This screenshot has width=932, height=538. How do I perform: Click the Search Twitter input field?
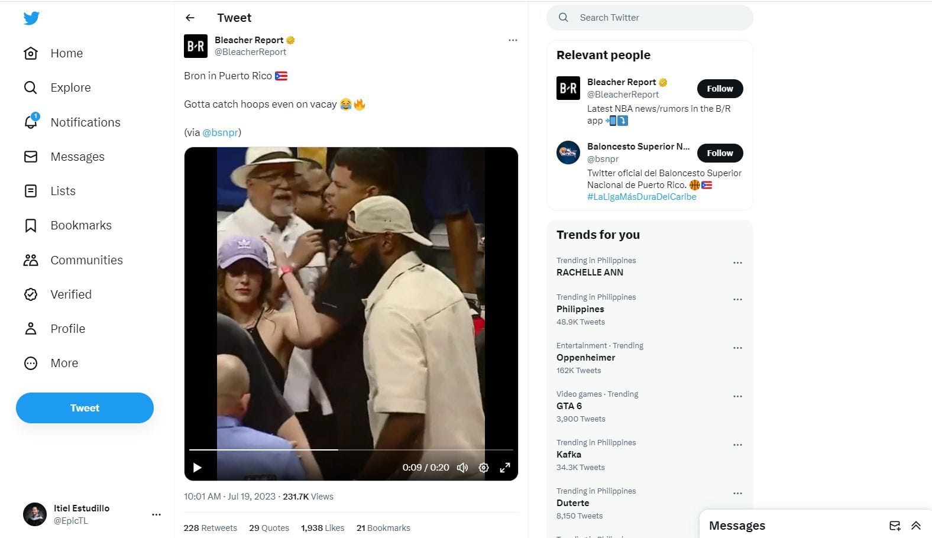tap(649, 17)
